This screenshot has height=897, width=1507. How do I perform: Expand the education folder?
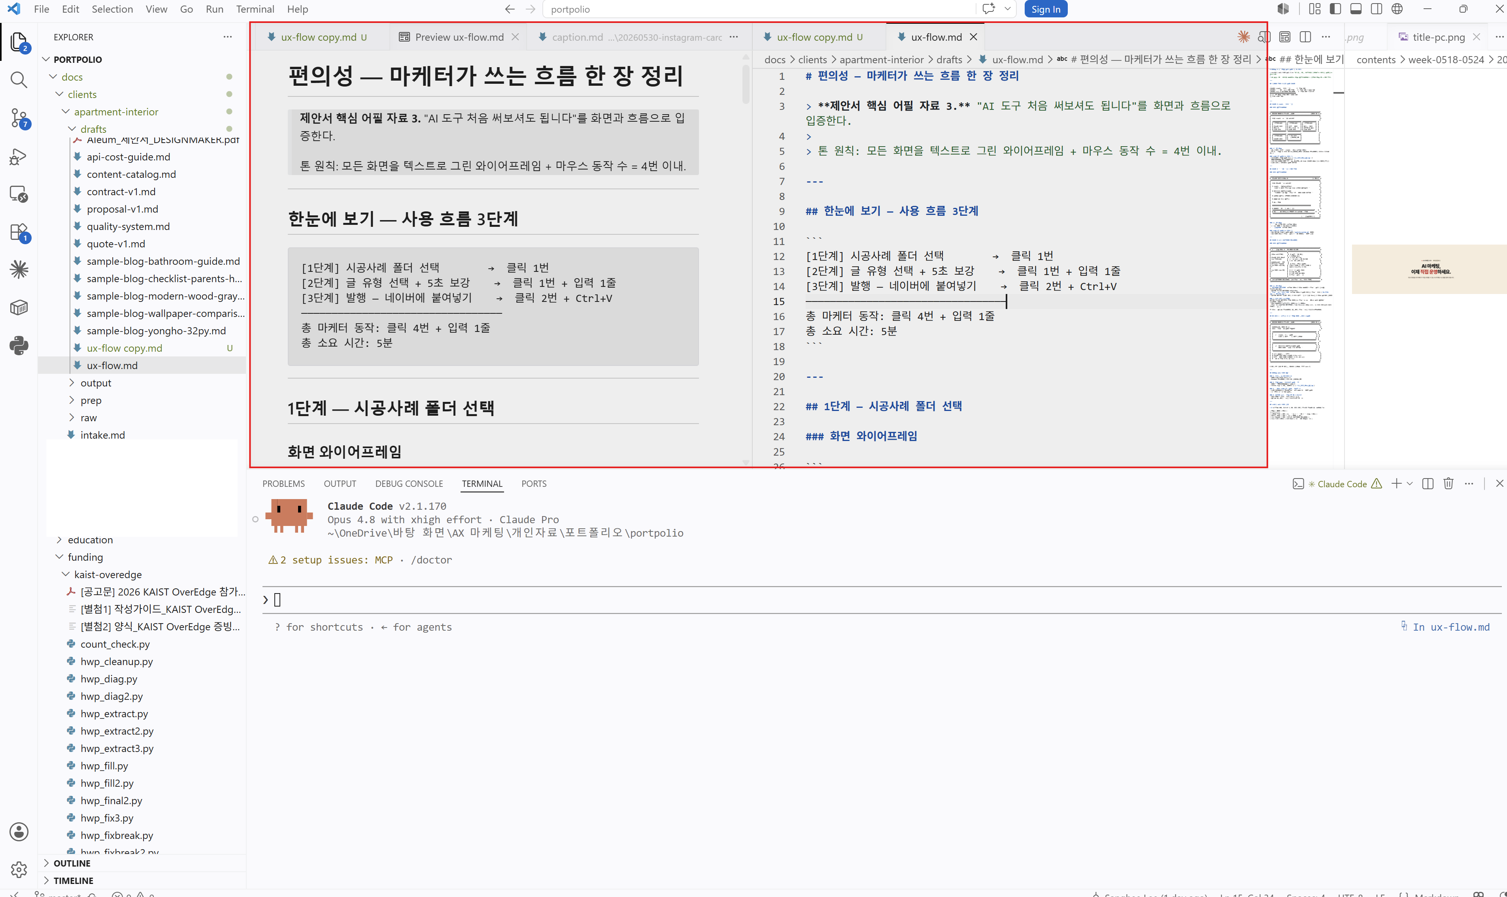point(59,540)
